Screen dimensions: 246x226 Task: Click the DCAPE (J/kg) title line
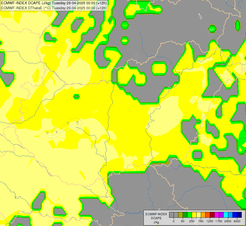pyautogui.click(x=54, y=3)
